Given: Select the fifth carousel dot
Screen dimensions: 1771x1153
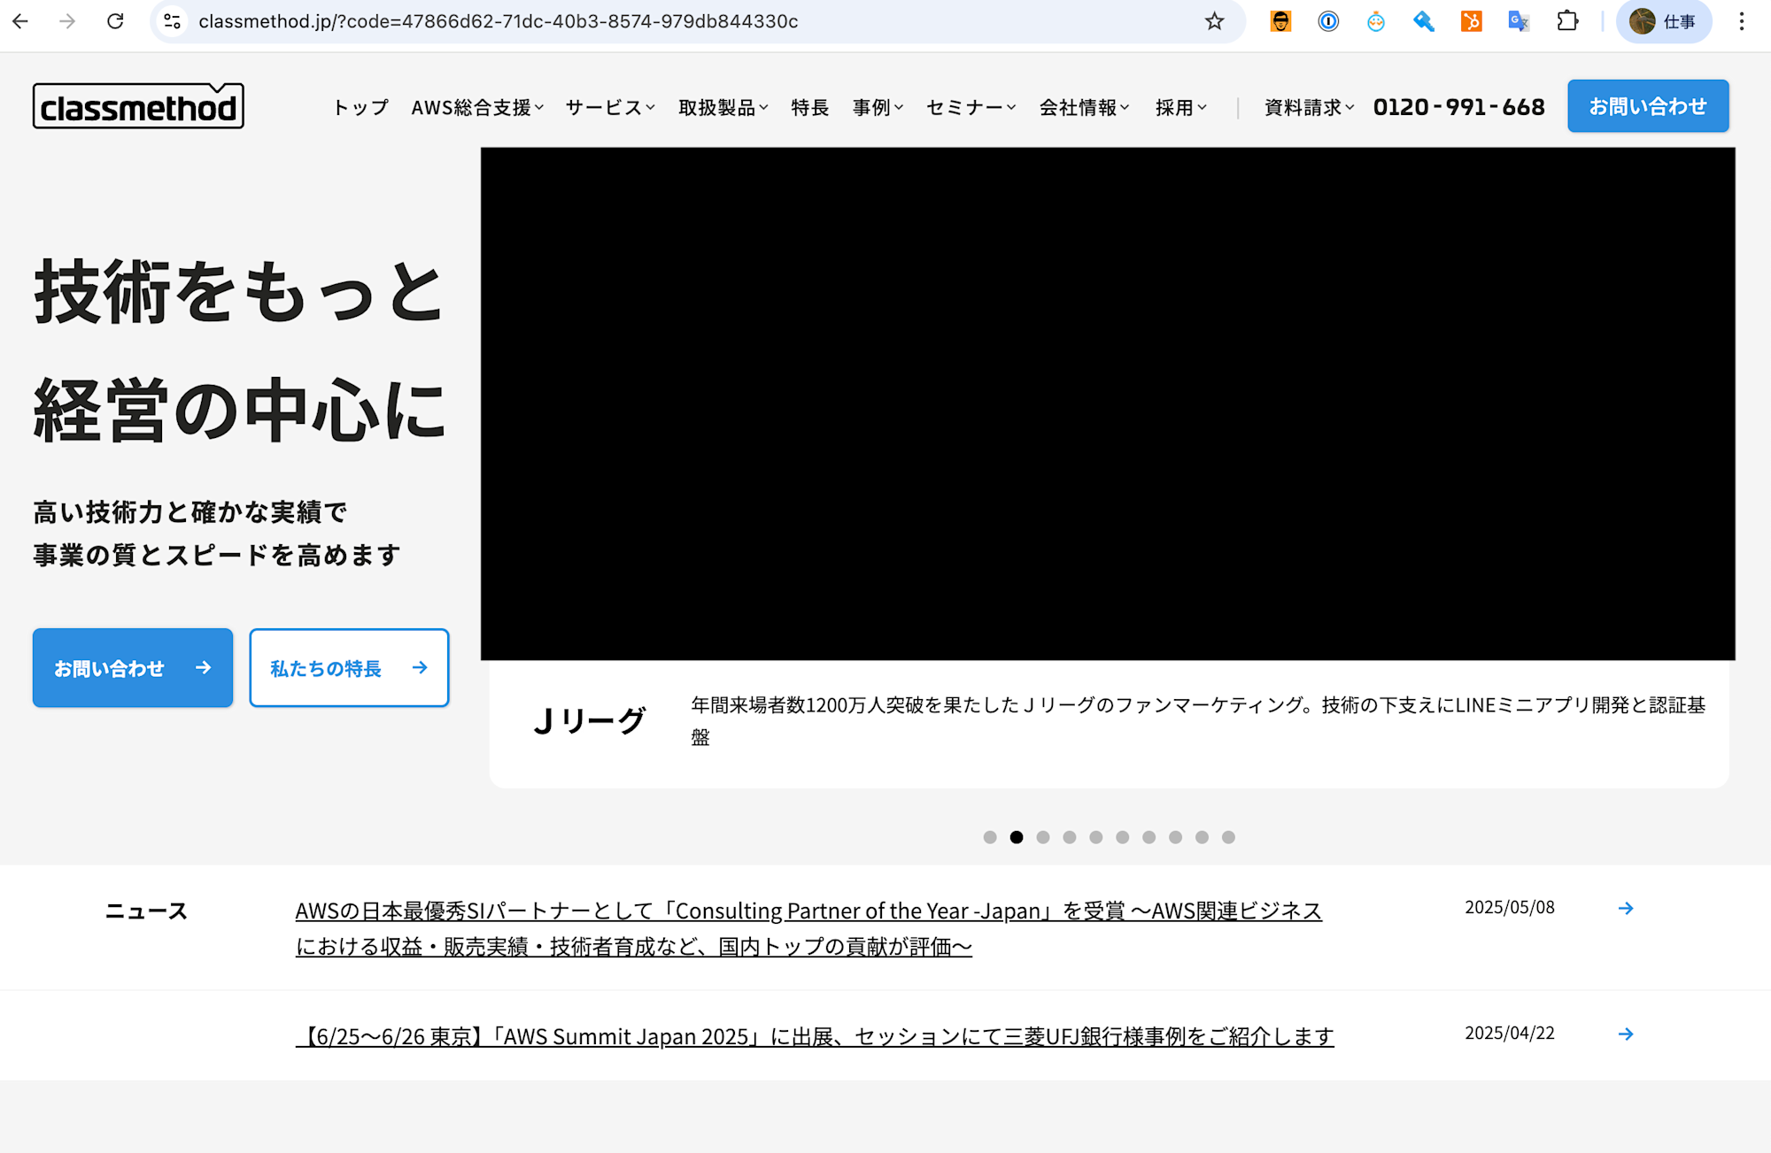Looking at the screenshot, I should click(1096, 837).
